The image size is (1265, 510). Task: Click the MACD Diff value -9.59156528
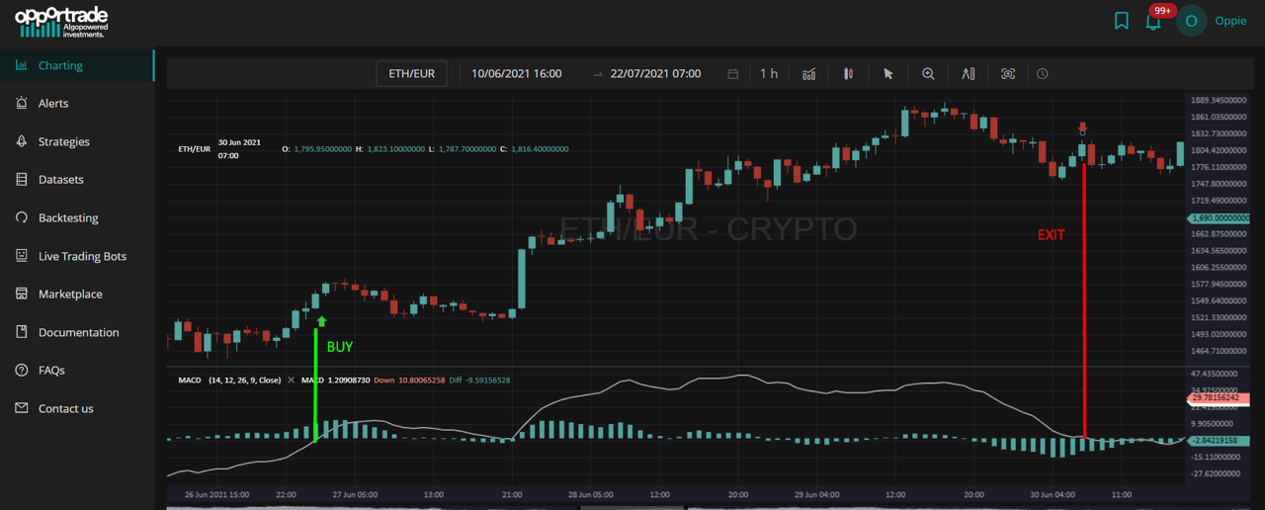coord(488,381)
